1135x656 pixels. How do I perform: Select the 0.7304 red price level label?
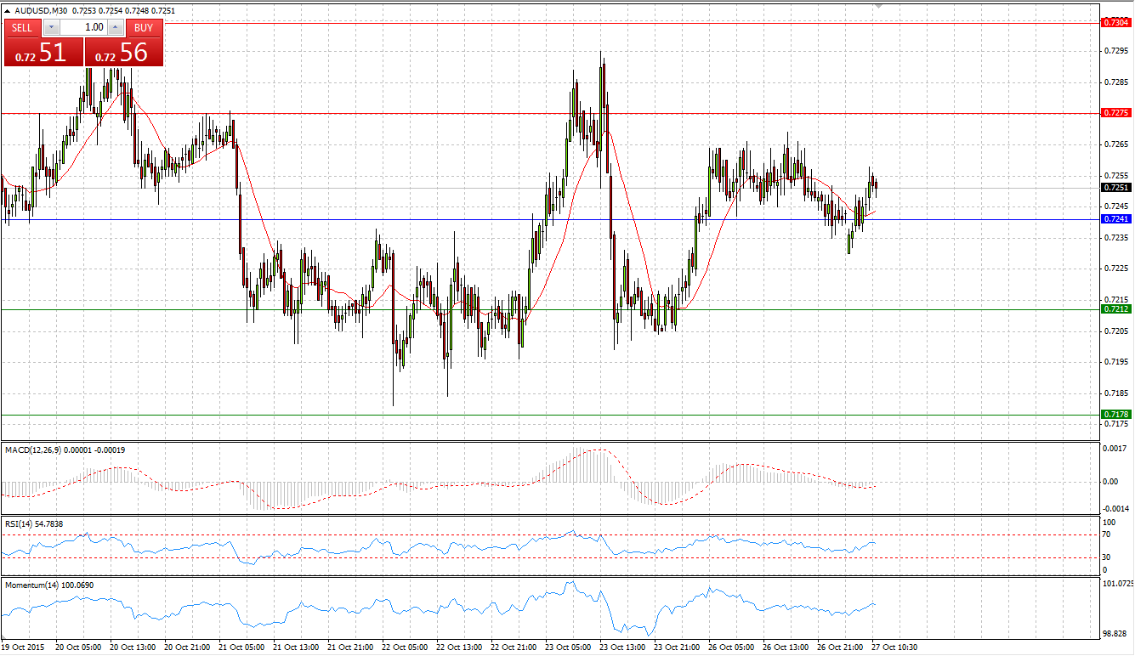pyautogui.click(x=1115, y=22)
